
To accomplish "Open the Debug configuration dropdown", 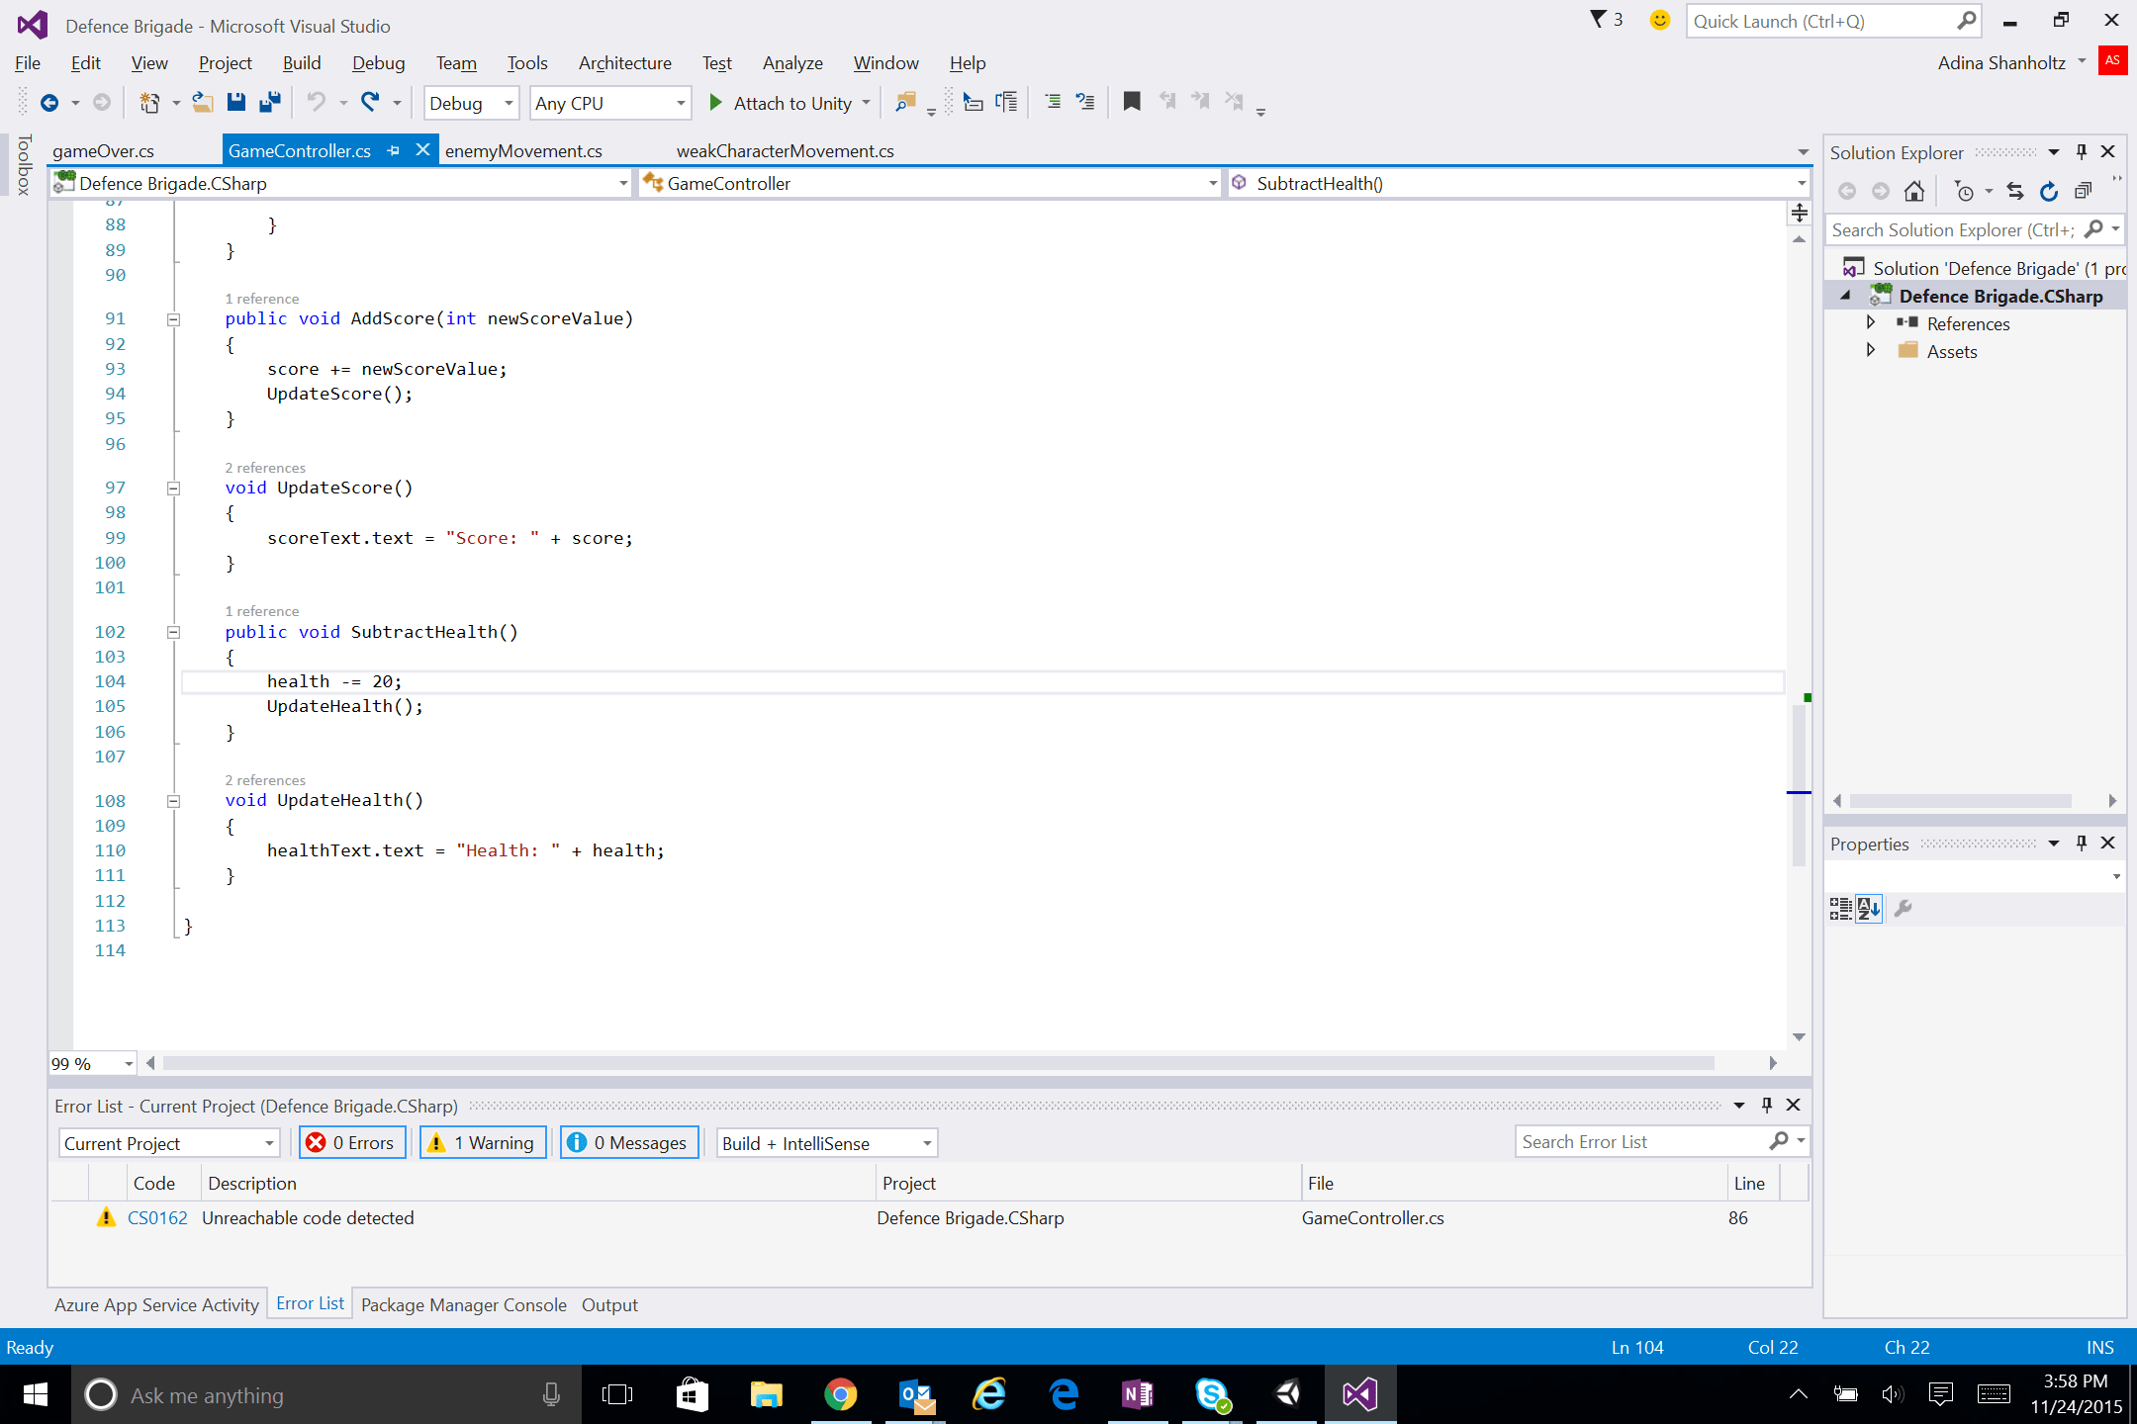I will point(471,103).
